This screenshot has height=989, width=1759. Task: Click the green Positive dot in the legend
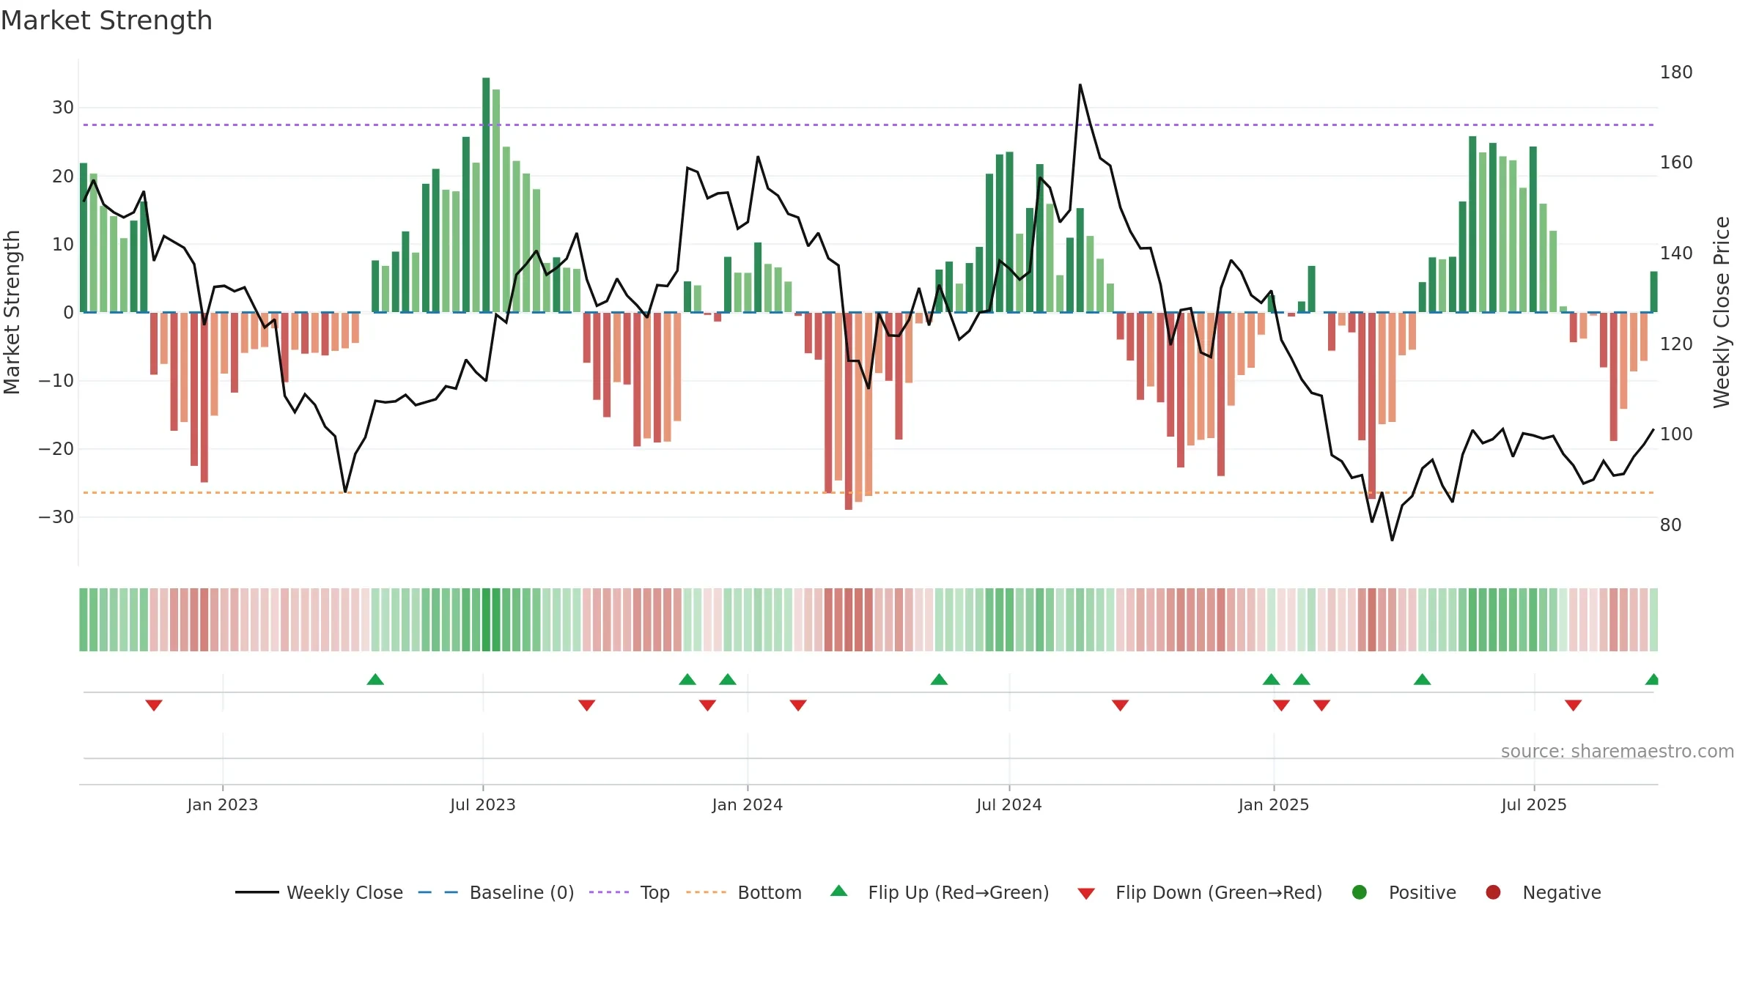tap(1360, 892)
